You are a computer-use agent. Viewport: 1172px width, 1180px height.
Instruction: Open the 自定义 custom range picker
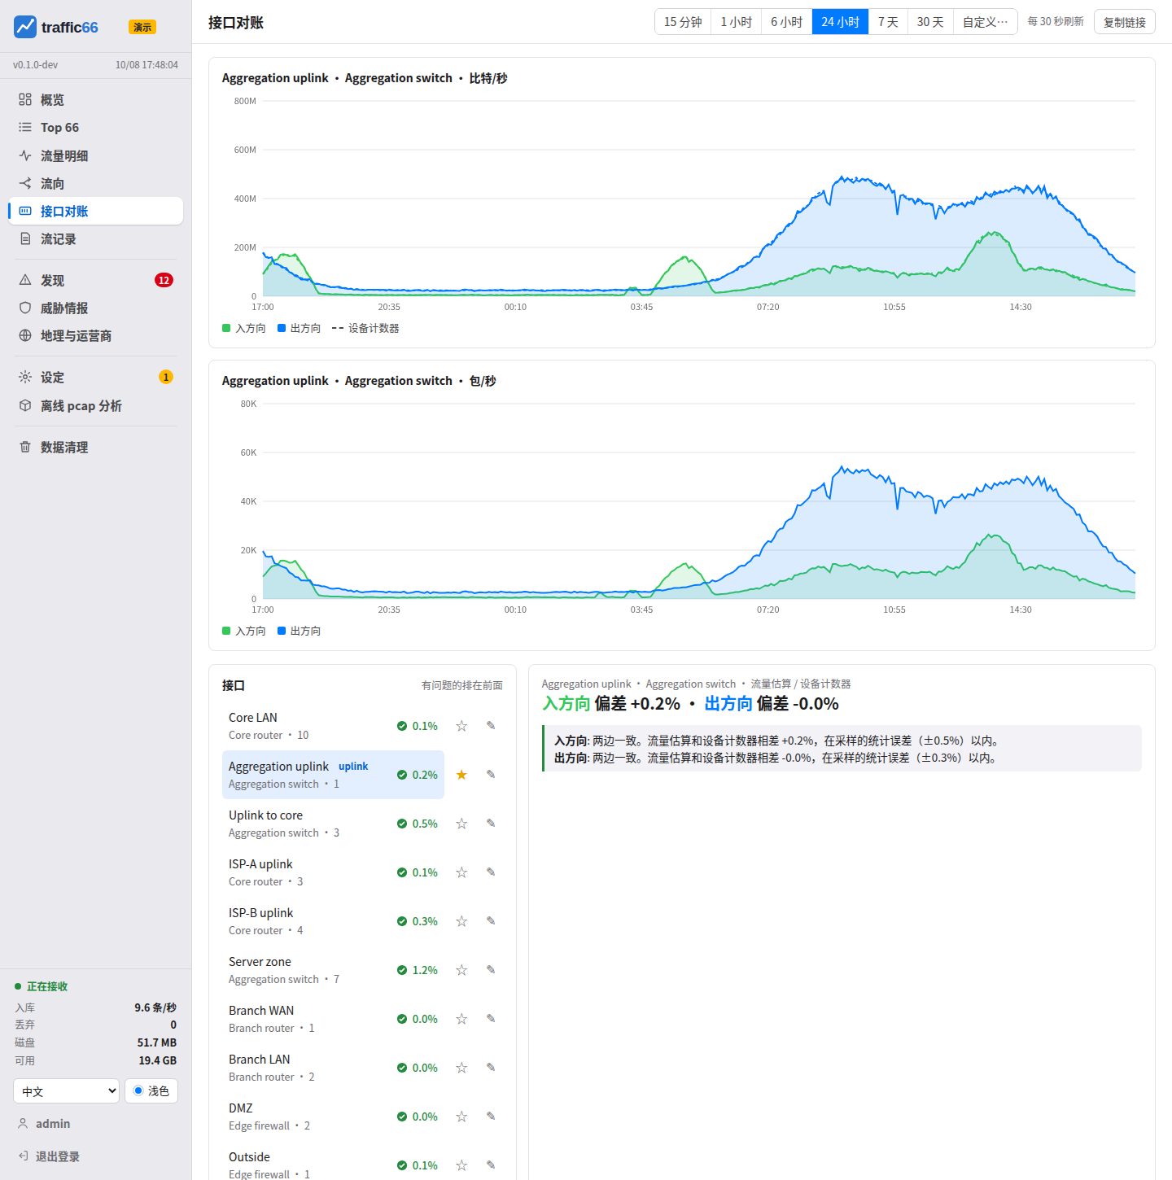point(986,22)
